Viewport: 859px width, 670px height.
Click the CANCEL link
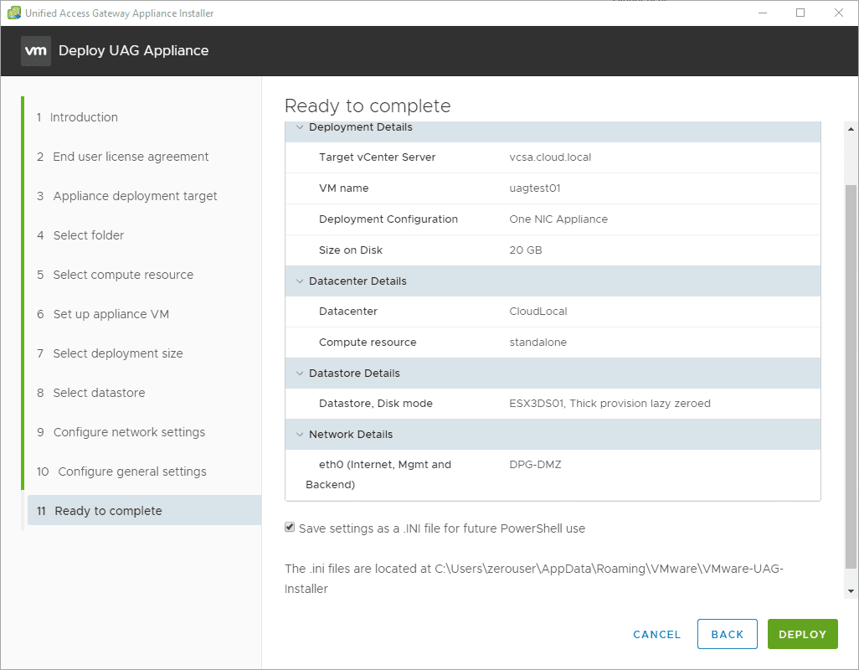click(656, 634)
